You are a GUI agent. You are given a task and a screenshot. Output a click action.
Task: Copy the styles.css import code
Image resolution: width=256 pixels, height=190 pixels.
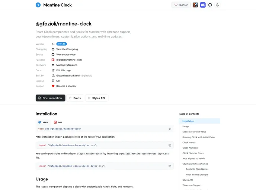pos(170,145)
